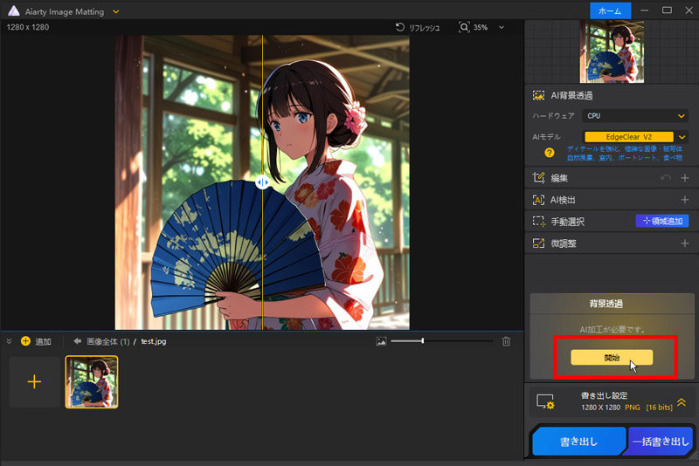The image size is (699, 466).
Task: Click the Aiarty Image Matting logo icon
Action: 14,11
